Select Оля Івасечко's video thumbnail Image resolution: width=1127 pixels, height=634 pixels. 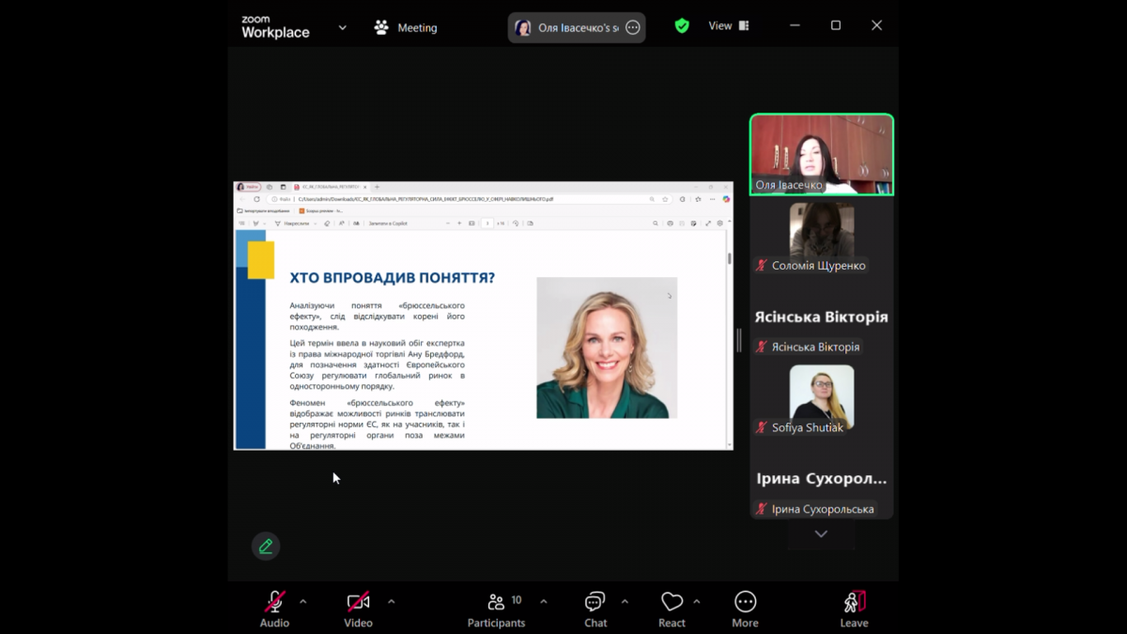[821, 154]
